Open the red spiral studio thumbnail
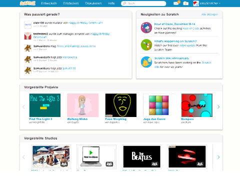 coord(187,156)
